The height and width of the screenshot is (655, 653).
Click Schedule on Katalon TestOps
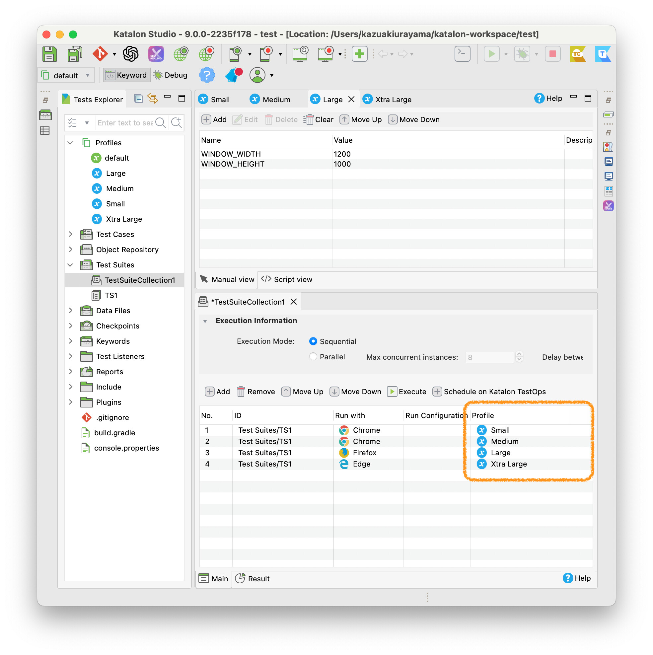tap(489, 392)
